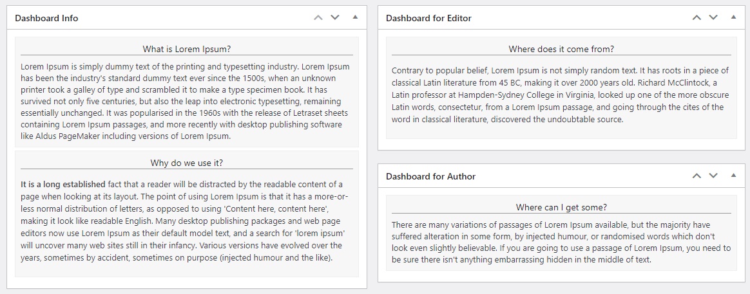Image resolution: width=750 pixels, height=294 pixels.
Task: Collapse the Dashboard for Author panel
Action: coord(733,176)
